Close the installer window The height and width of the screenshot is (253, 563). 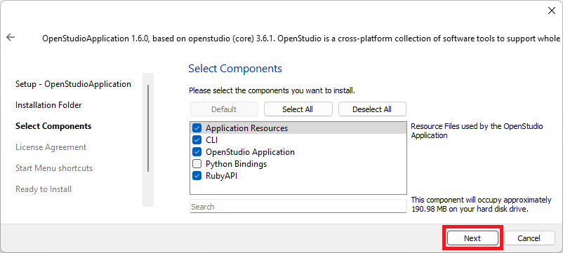(552, 11)
